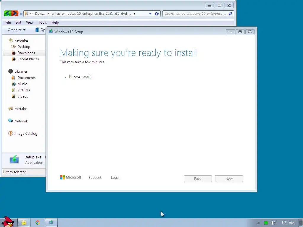Click the Downloads icon in sidebar
The width and height of the screenshot is (303, 227).
pos(14,53)
